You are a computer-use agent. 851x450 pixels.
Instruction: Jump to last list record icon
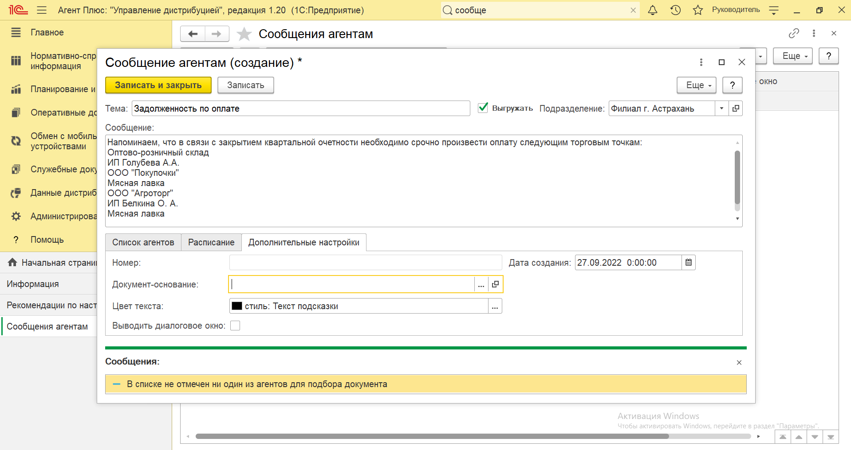coord(831,437)
